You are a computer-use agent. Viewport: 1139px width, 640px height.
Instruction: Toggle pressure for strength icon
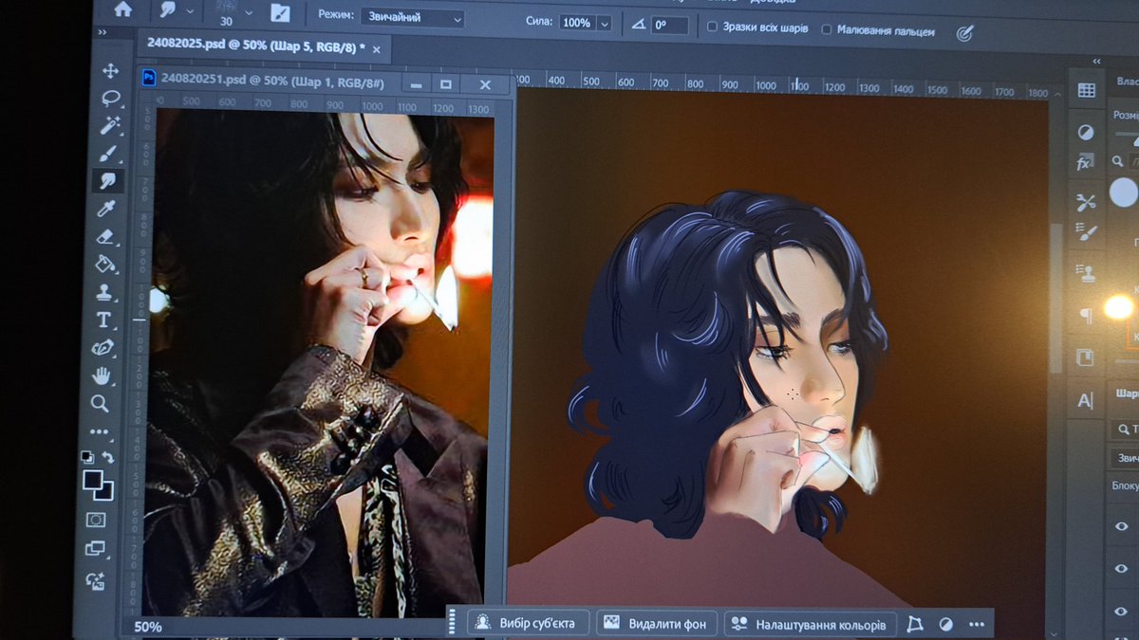pyautogui.click(x=964, y=33)
